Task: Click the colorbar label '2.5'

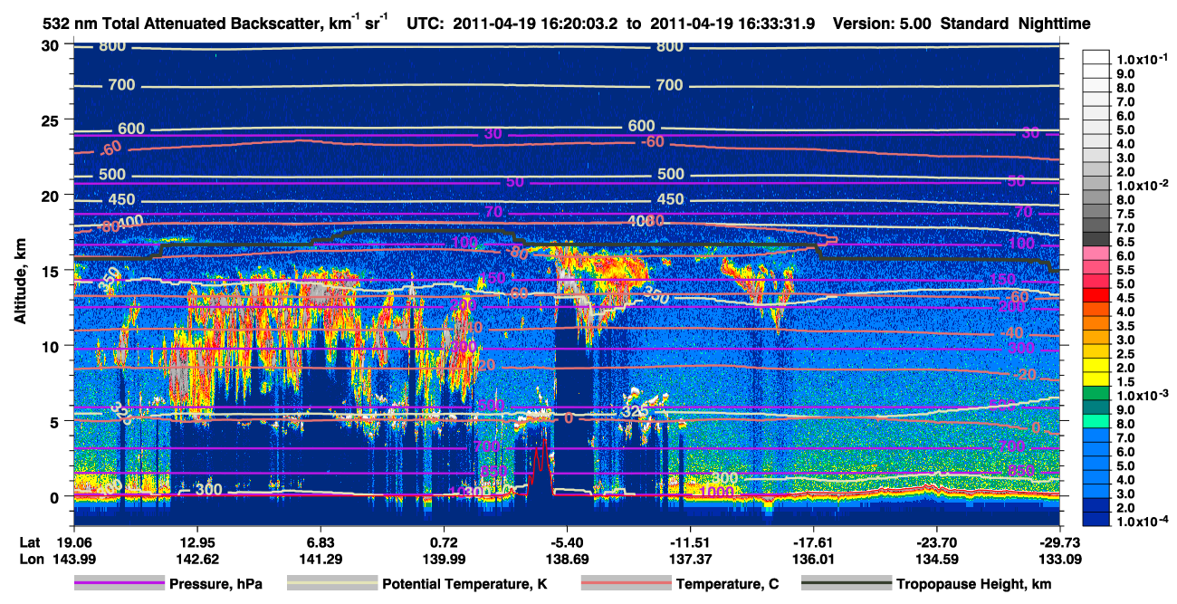Action: (x=1127, y=354)
